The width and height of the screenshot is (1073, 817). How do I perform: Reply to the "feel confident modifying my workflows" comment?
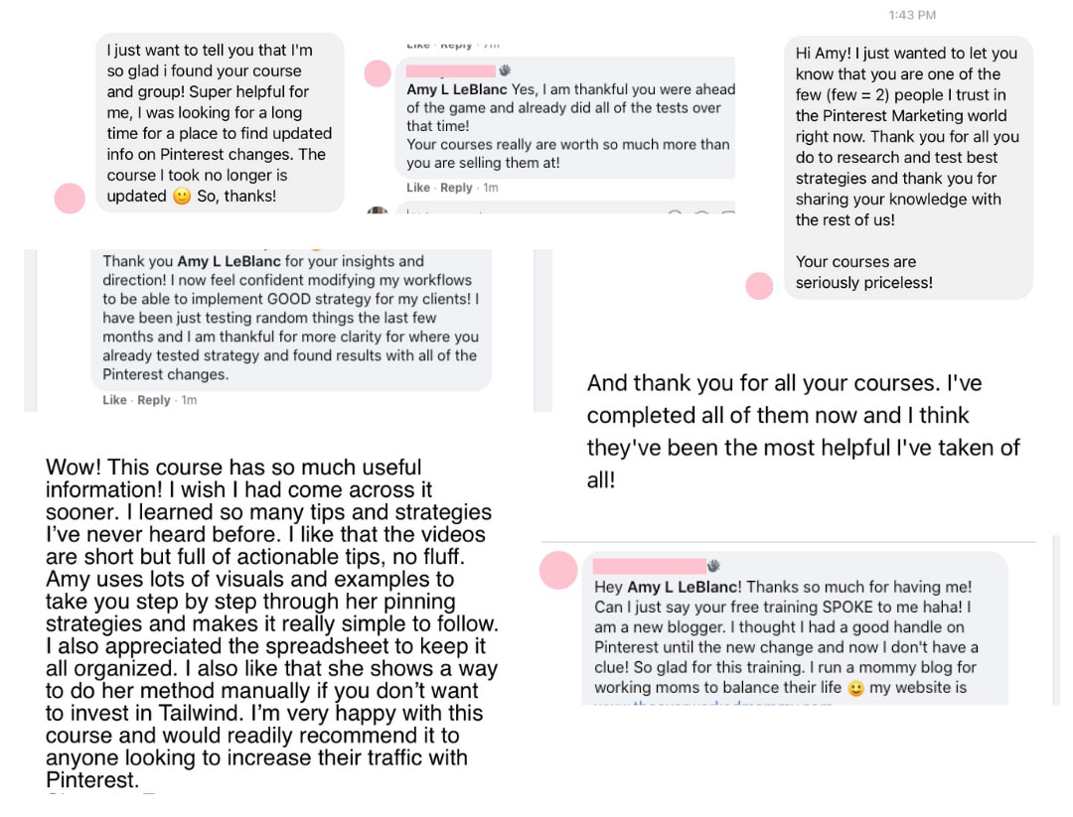(x=153, y=400)
